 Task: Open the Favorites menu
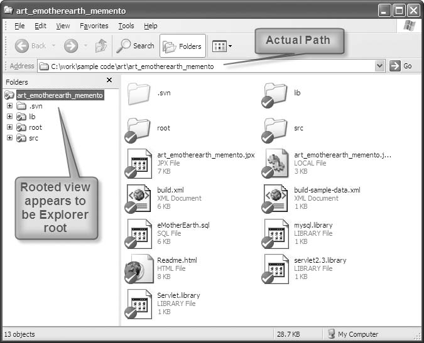coord(94,26)
